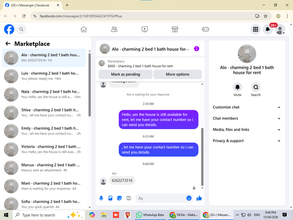Image resolution: width=293 pixels, height=220 pixels.
Task: Click the install app icon in address bar
Action: click(257, 16)
